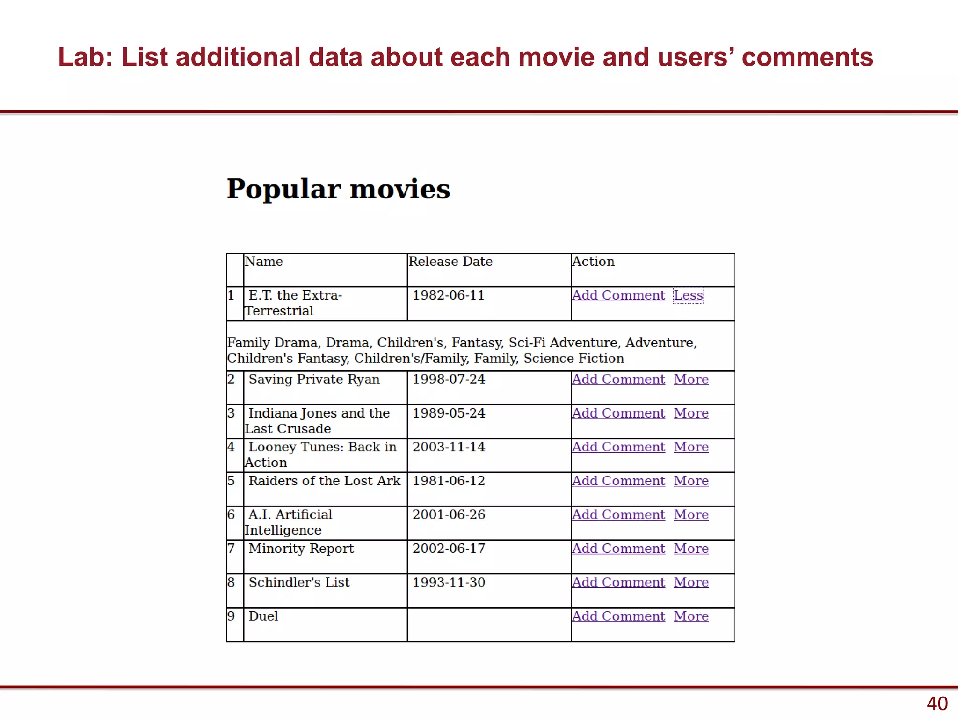The height and width of the screenshot is (719, 958).
Task: Open More for Looney Tunes row
Action: pos(691,447)
